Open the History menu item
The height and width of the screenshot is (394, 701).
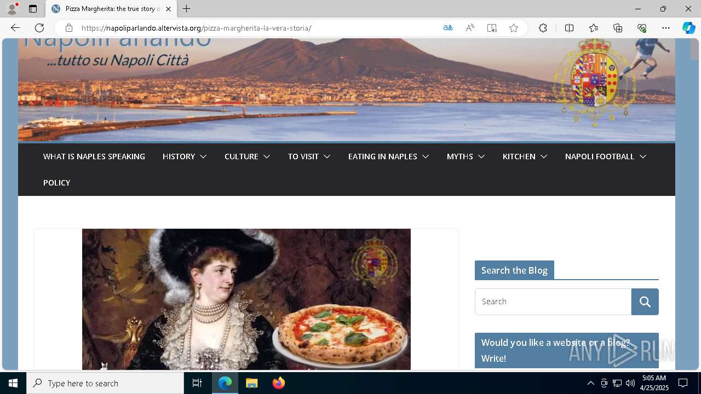pos(179,157)
